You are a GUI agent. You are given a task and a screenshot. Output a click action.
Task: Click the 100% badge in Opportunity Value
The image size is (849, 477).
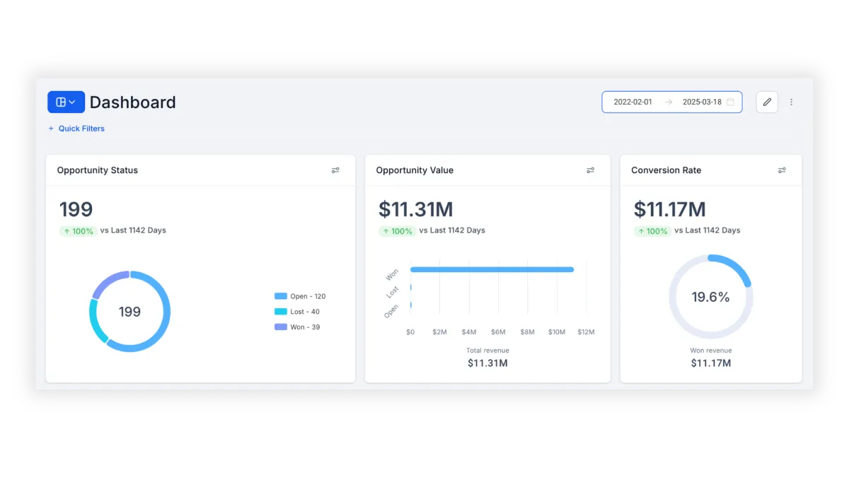(397, 231)
